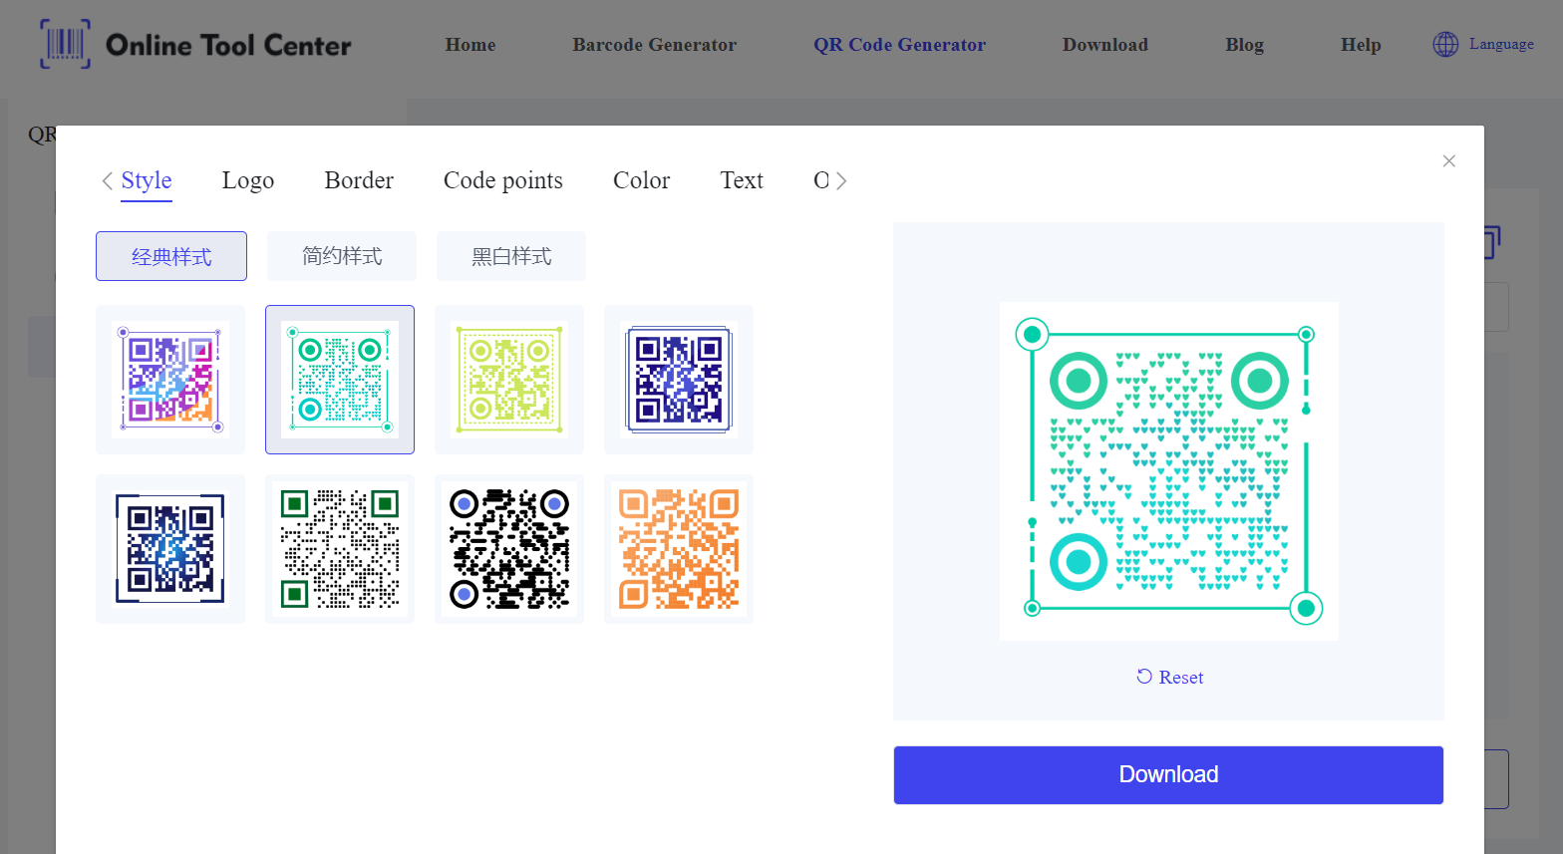The width and height of the screenshot is (1563, 854).
Task: Open the Language selector
Action: click(x=1483, y=44)
